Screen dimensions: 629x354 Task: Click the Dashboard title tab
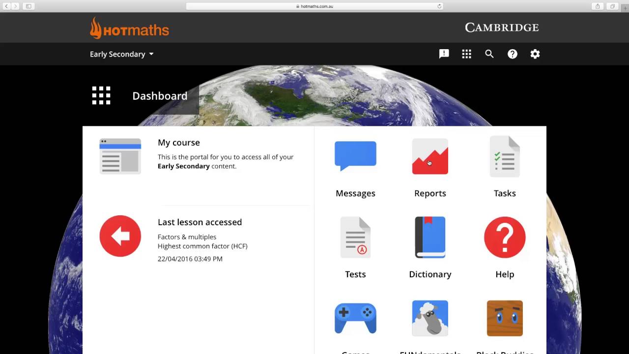[x=160, y=96]
